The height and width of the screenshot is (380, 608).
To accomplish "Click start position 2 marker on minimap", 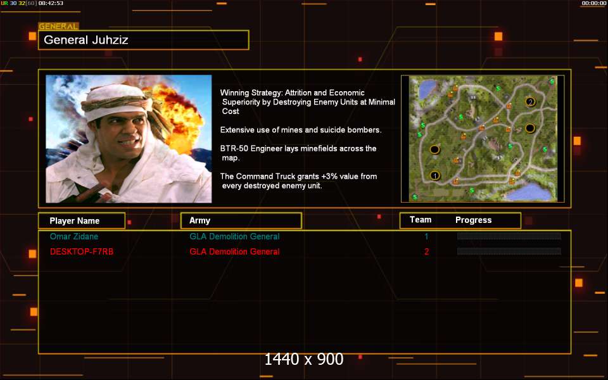I will pyautogui.click(x=530, y=102).
